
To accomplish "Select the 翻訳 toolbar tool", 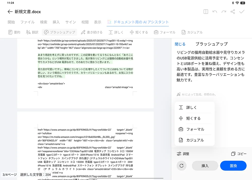I will tap(32, 32).
